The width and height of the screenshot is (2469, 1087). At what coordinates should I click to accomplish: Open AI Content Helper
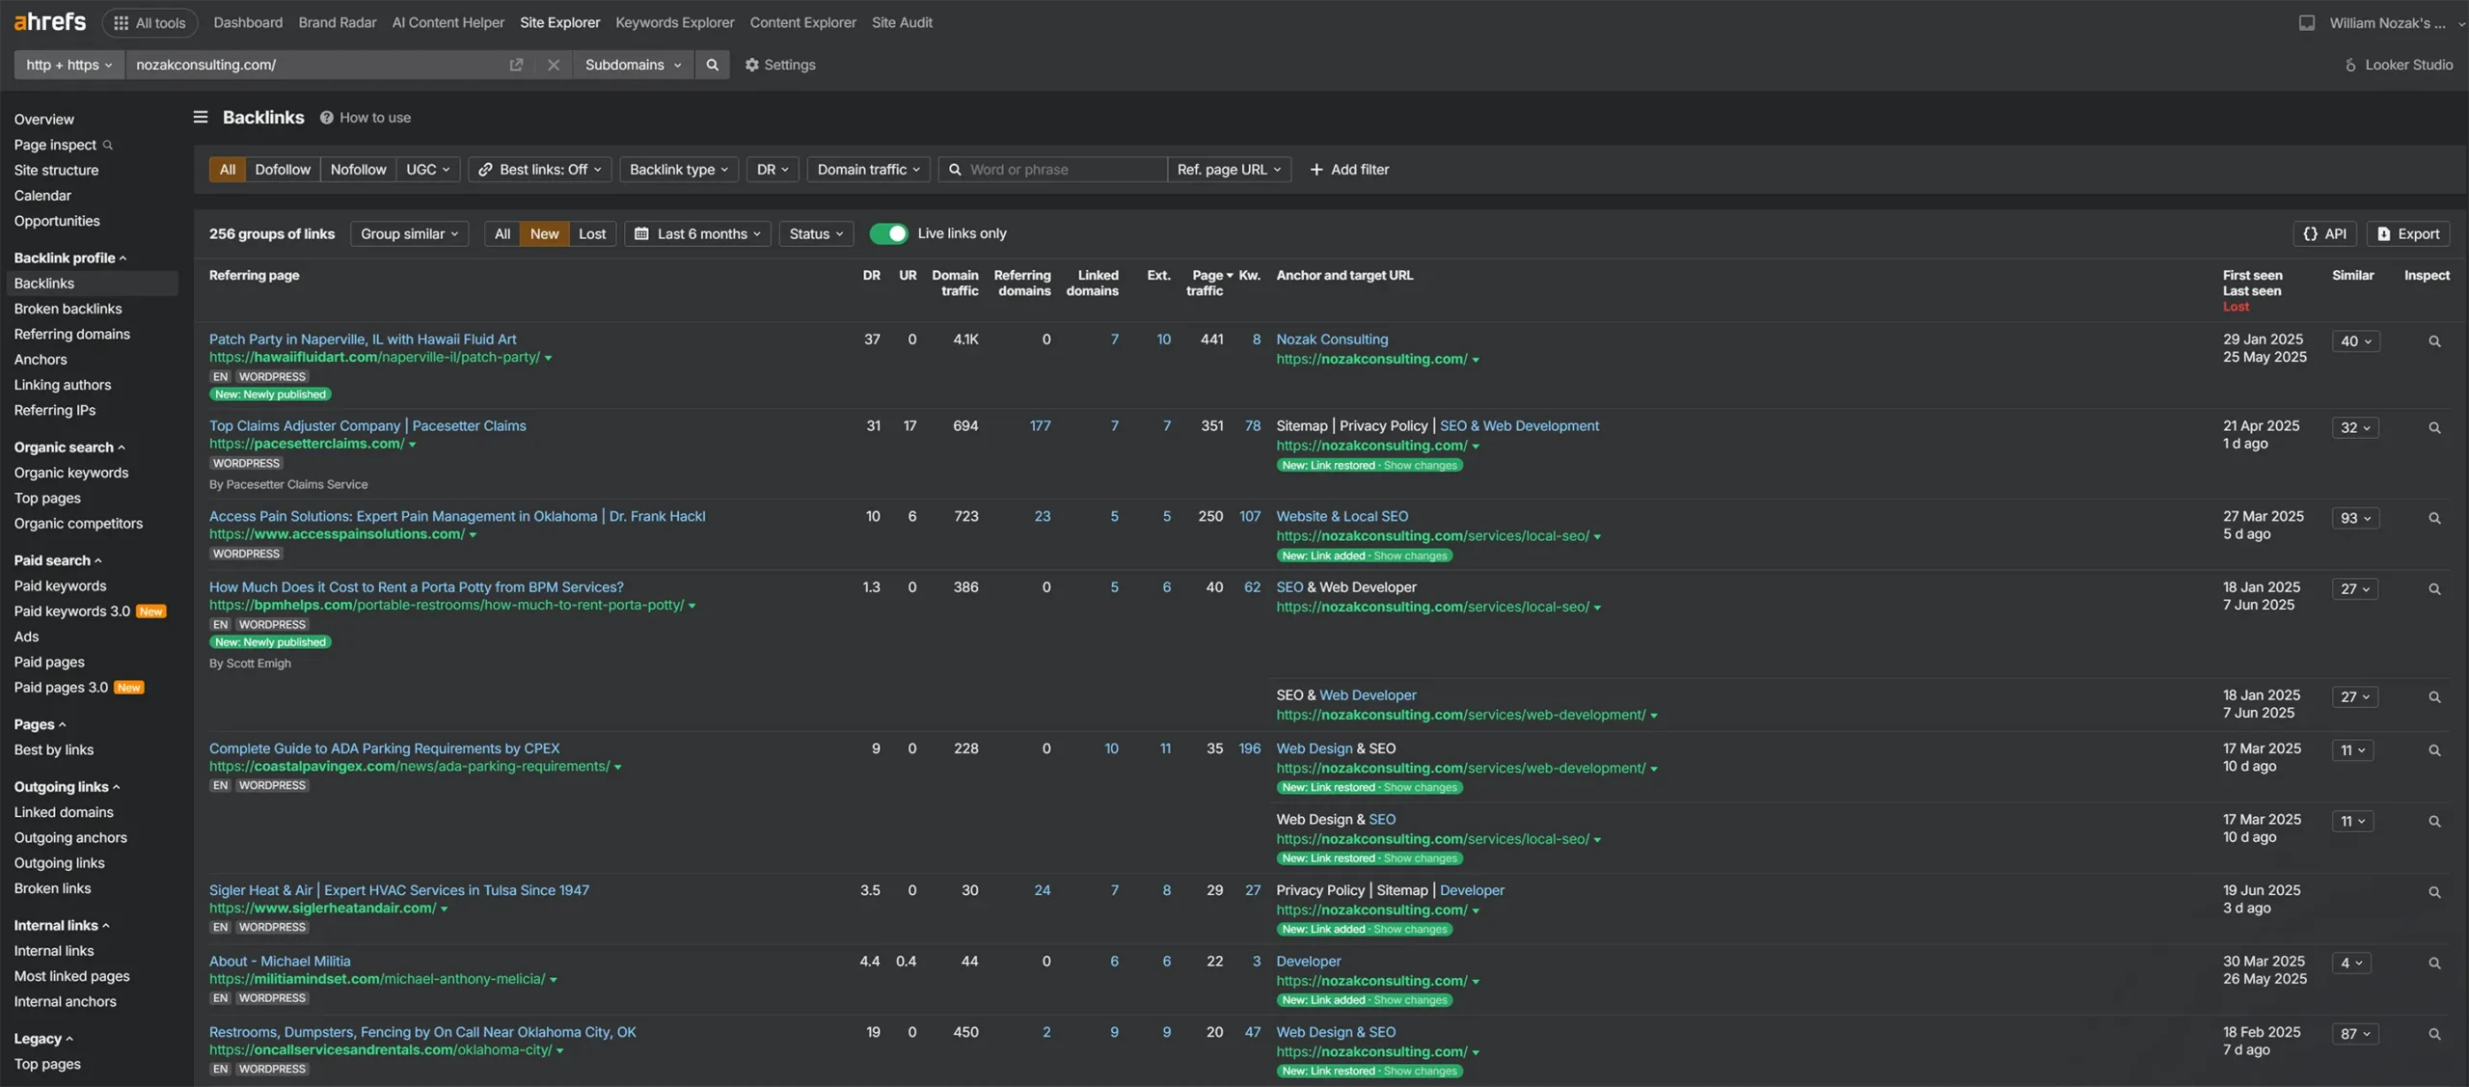coord(448,22)
